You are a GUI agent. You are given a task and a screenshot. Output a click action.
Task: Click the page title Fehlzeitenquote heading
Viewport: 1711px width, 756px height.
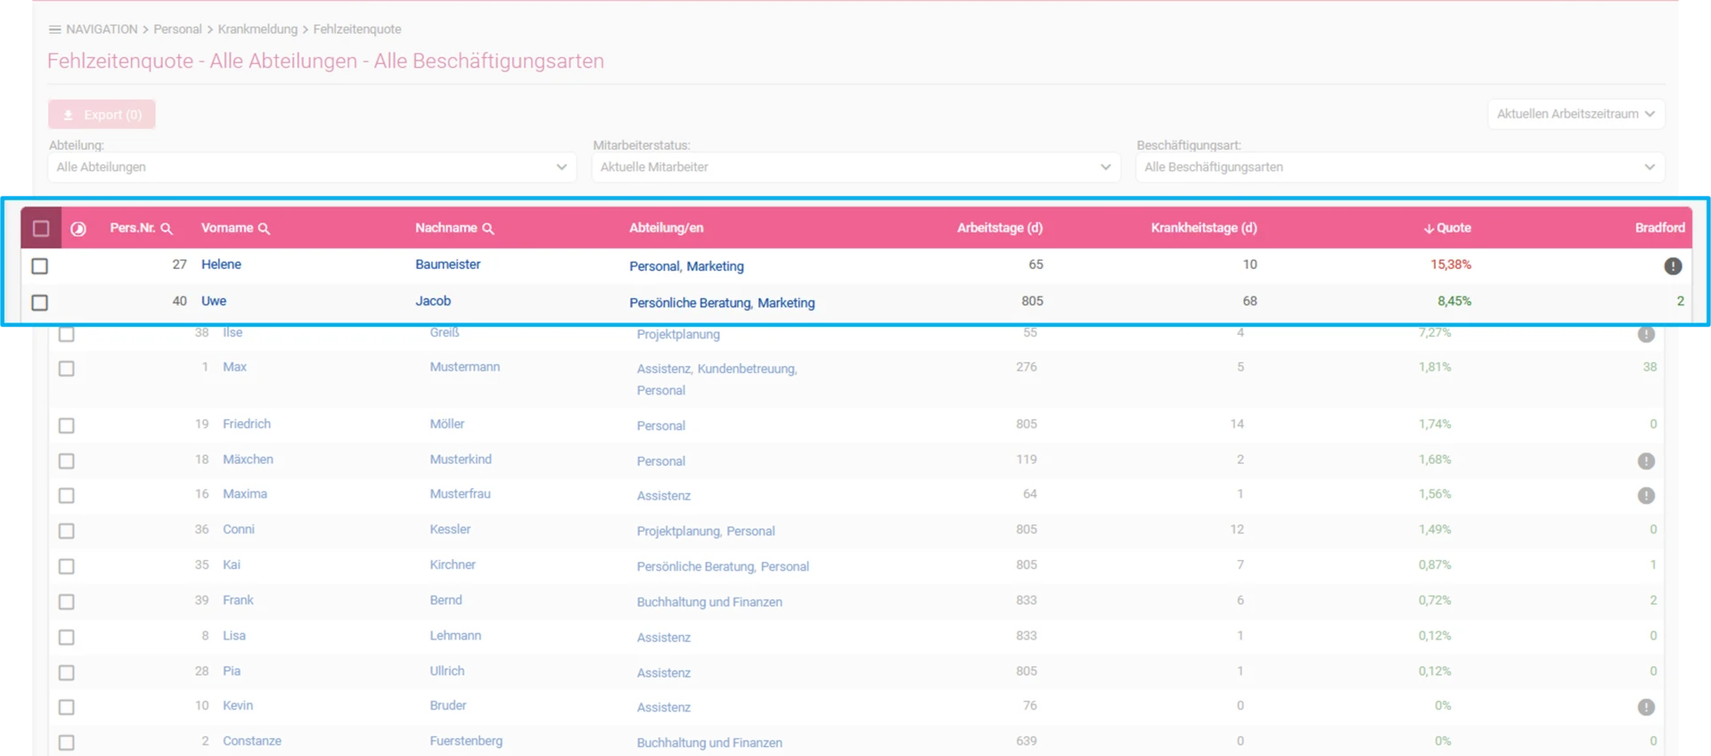325,61
